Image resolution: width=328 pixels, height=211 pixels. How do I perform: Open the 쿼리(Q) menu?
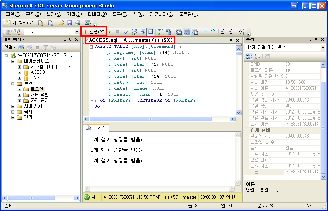pos(74,14)
